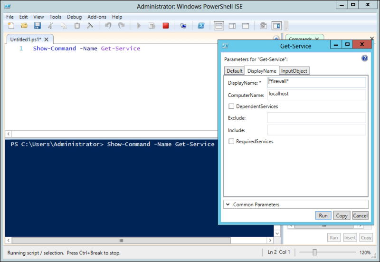Clear the console pane icon
The height and width of the screenshot is (262, 380).
[x=90, y=26]
